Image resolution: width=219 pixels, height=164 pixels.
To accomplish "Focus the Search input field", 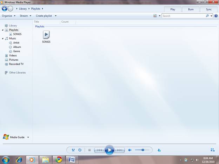I will tap(184, 16).
